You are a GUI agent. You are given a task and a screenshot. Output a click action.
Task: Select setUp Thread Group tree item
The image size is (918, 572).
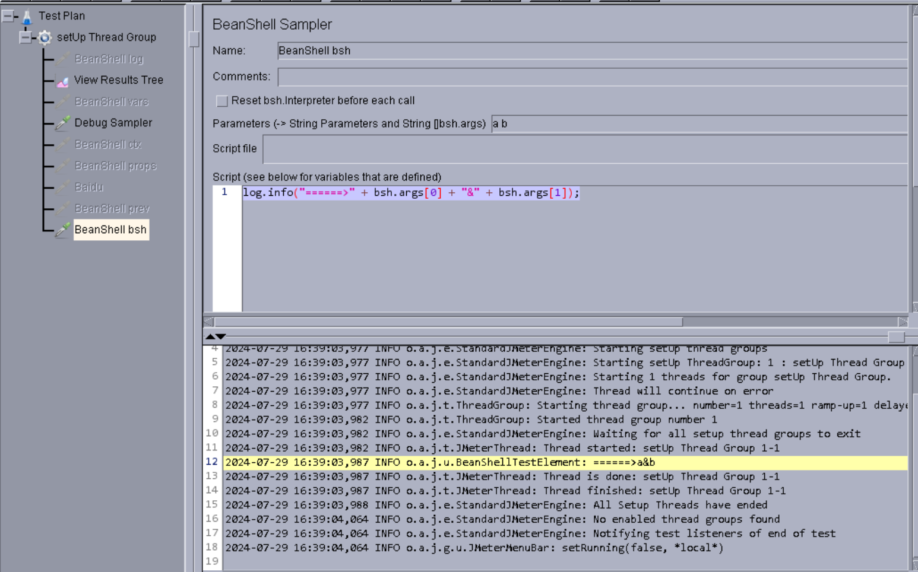pyautogui.click(x=106, y=37)
